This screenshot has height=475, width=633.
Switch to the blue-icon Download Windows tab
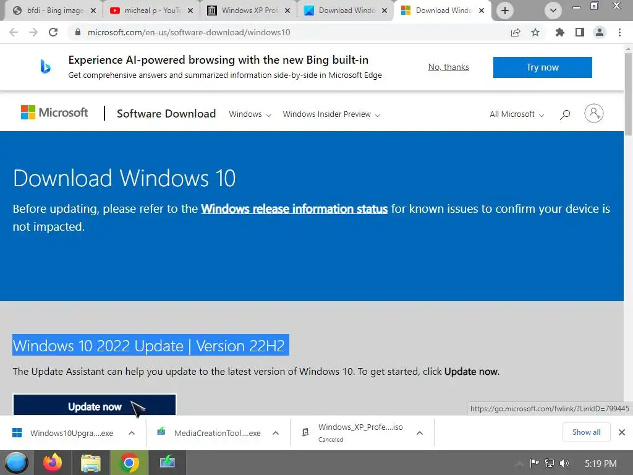pyautogui.click(x=345, y=11)
